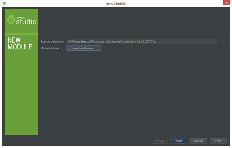
Task: Click the Android Studio title bar icon
Action: tap(4, 3)
